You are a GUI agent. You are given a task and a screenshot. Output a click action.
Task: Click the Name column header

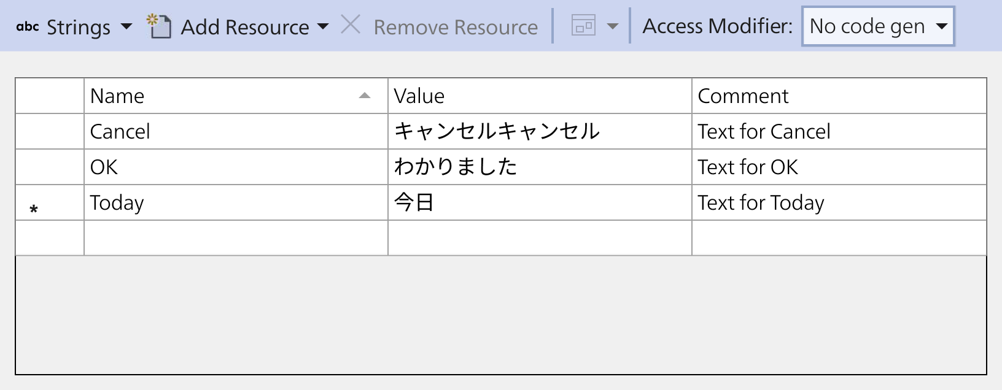[x=236, y=96]
